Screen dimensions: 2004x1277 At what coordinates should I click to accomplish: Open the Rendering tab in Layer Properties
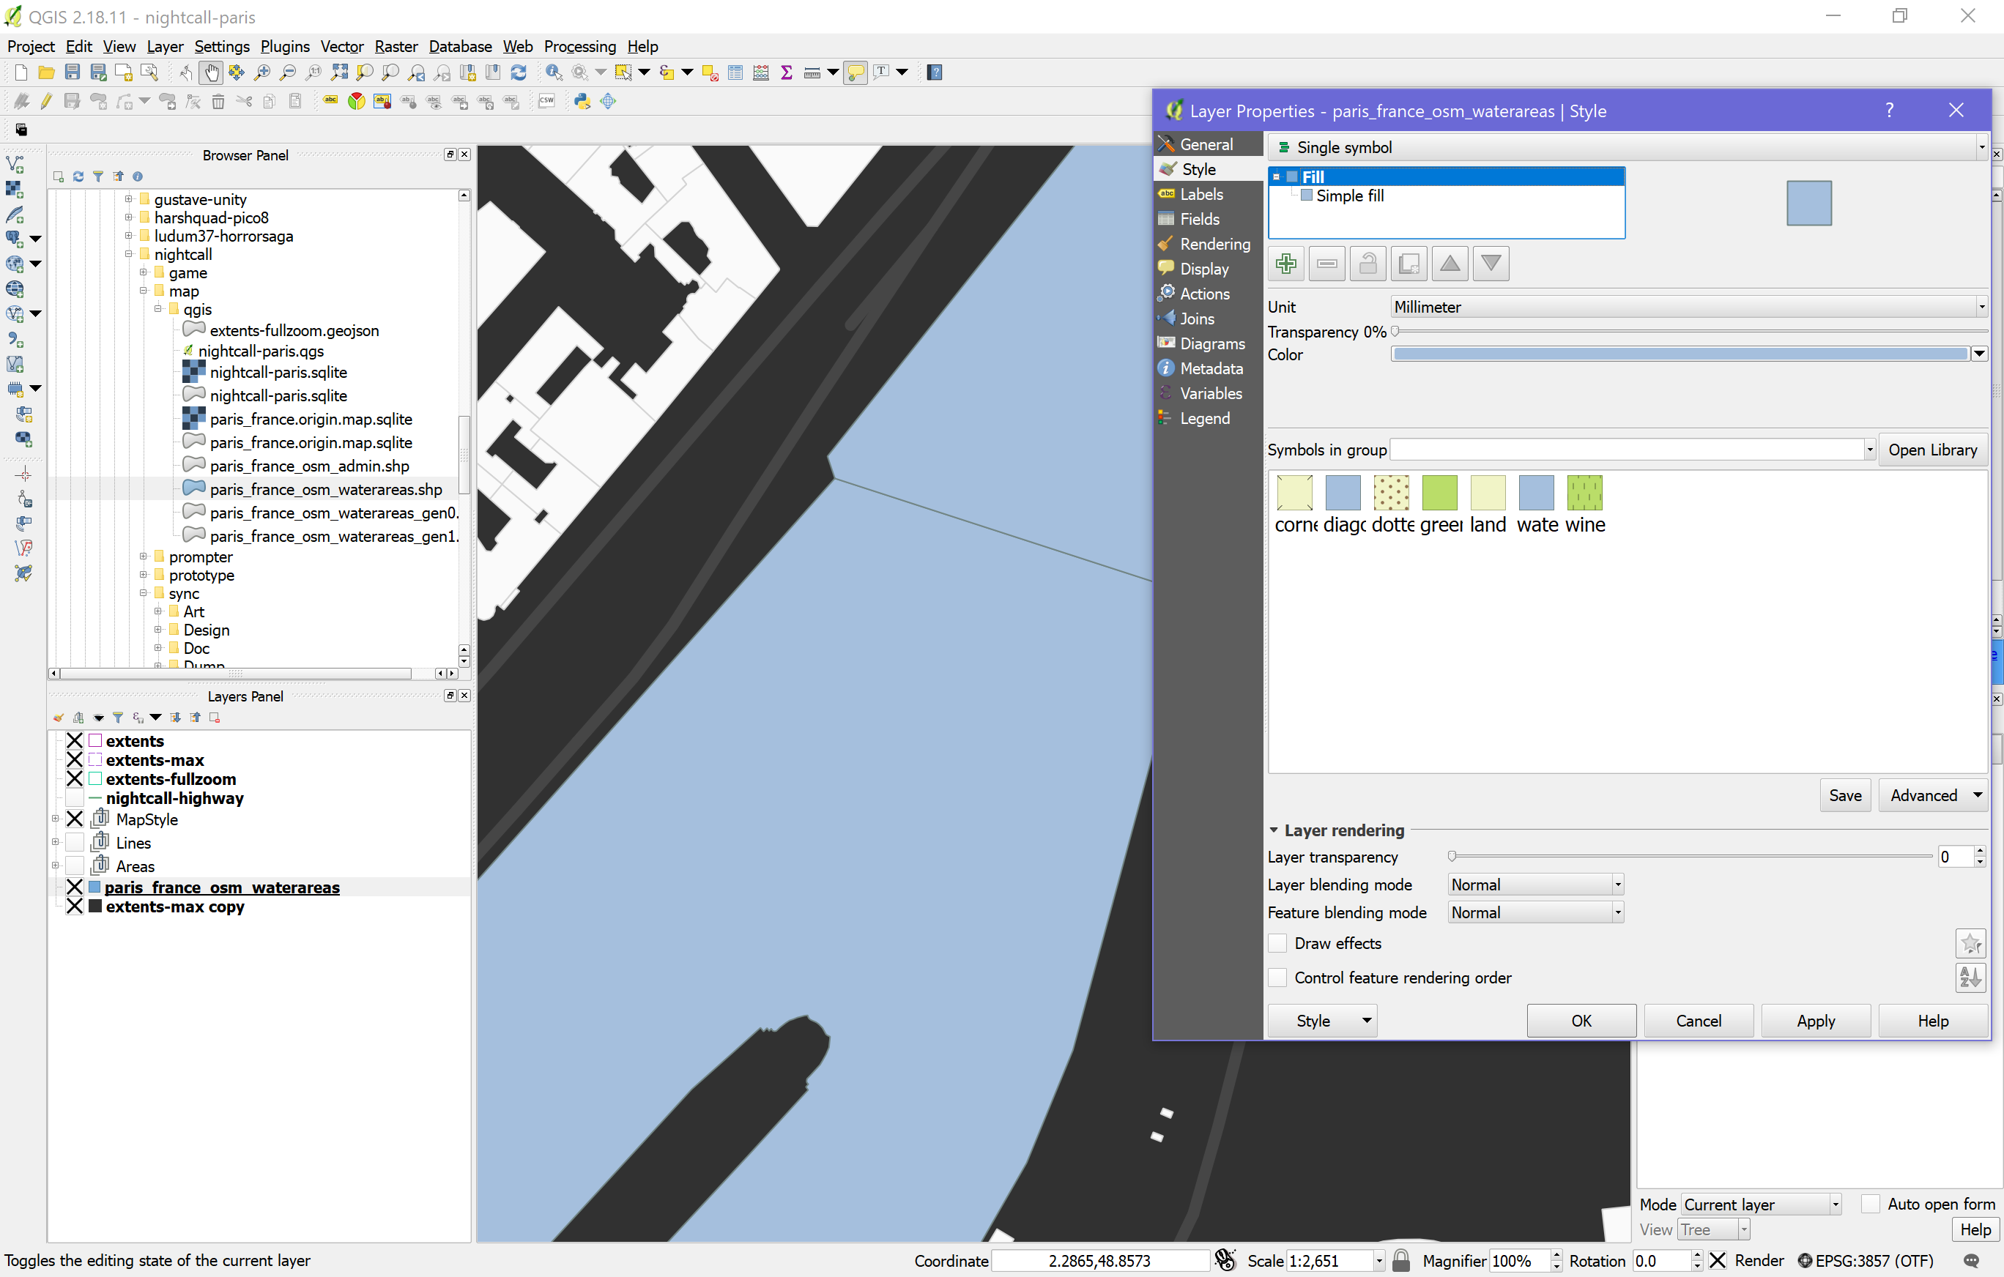pos(1212,242)
